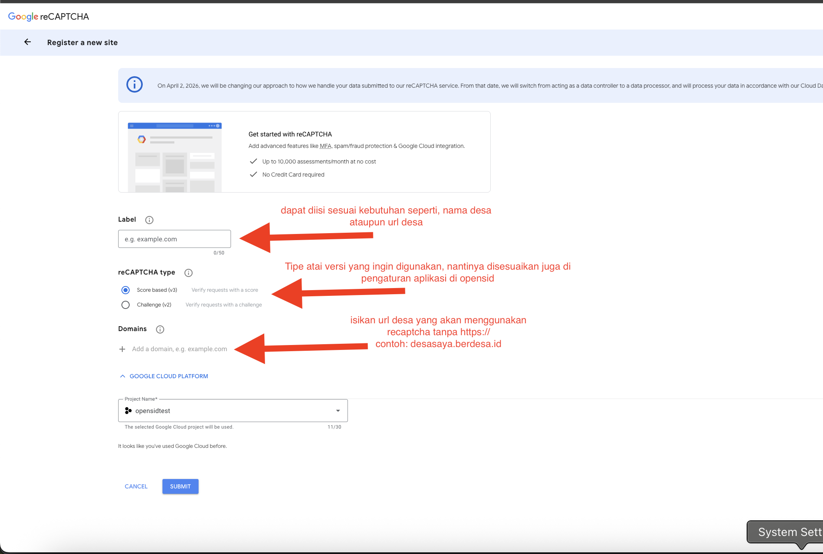Click the project icon beside opensidtest
Image resolution: width=823 pixels, height=554 pixels.
tap(128, 411)
